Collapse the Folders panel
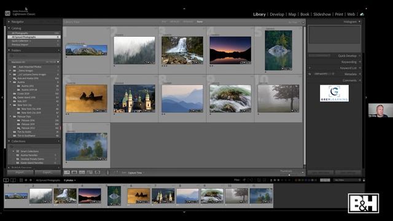This screenshot has height=221, width=393. (9, 50)
